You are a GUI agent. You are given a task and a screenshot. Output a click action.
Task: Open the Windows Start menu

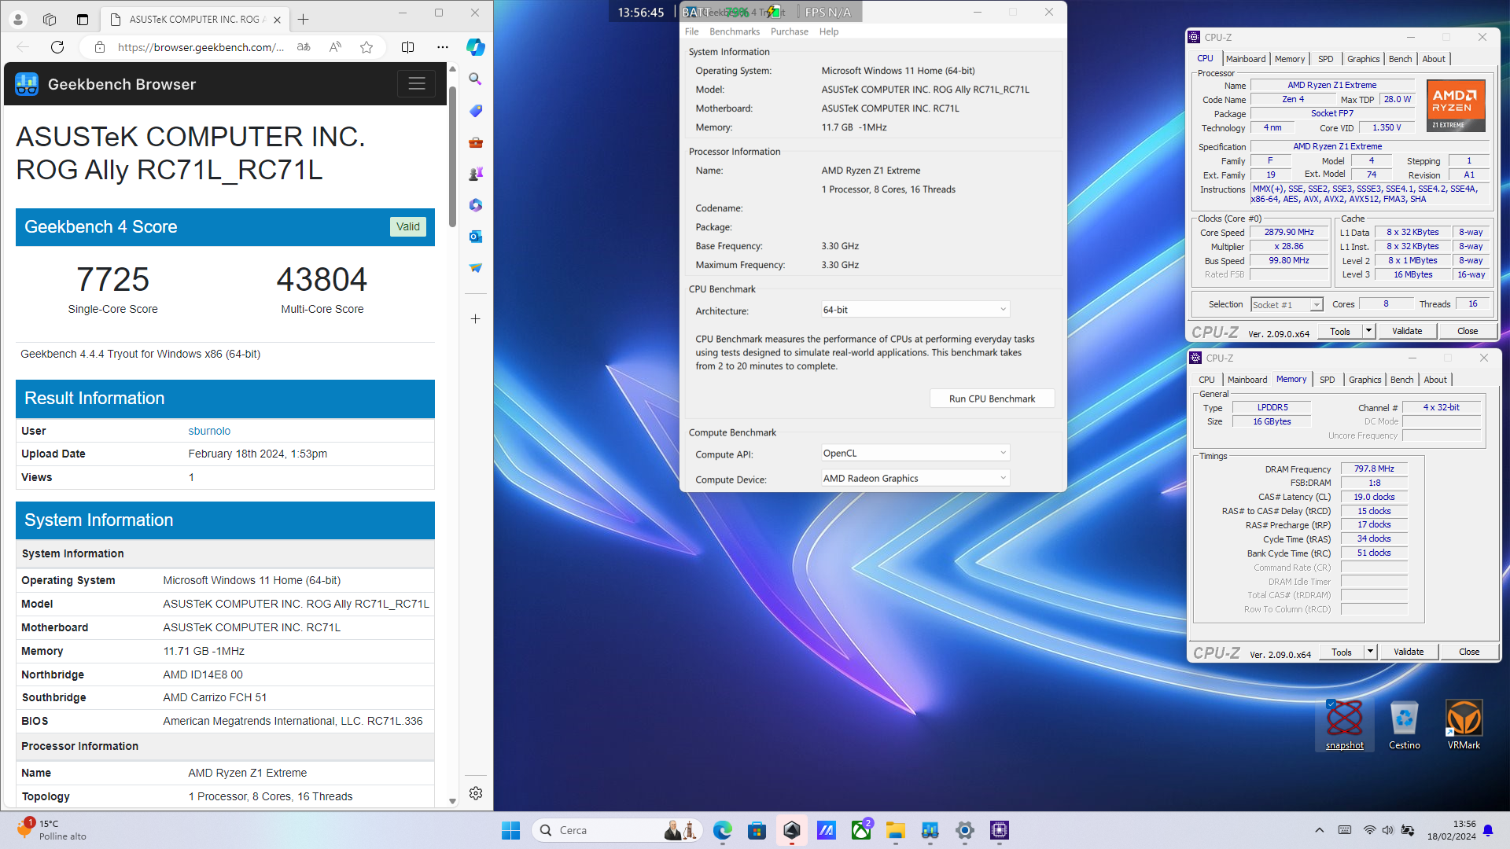(510, 830)
